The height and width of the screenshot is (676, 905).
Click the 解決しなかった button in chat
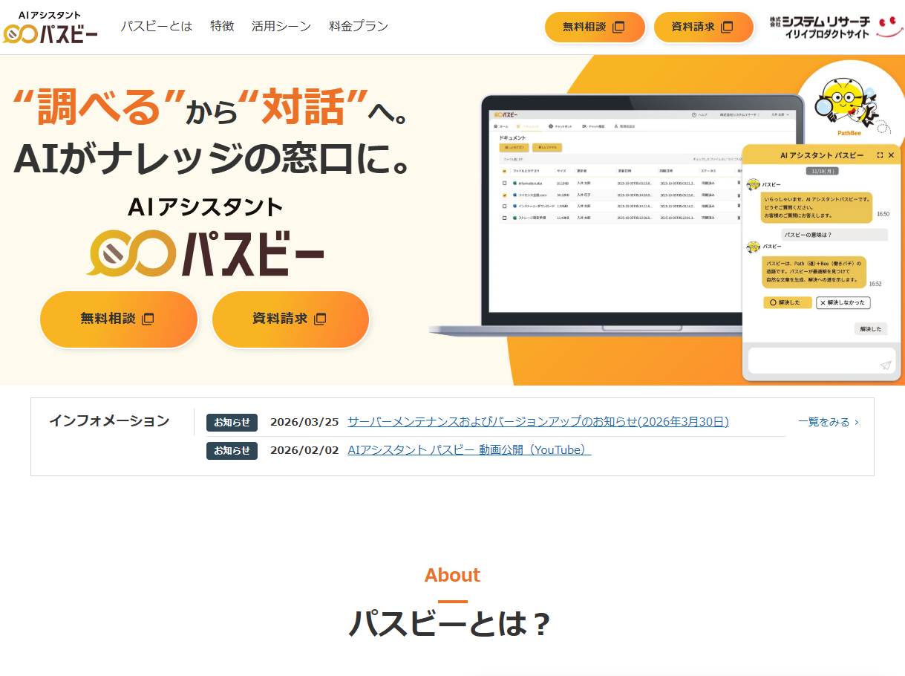pyautogui.click(x=843, y=302)
